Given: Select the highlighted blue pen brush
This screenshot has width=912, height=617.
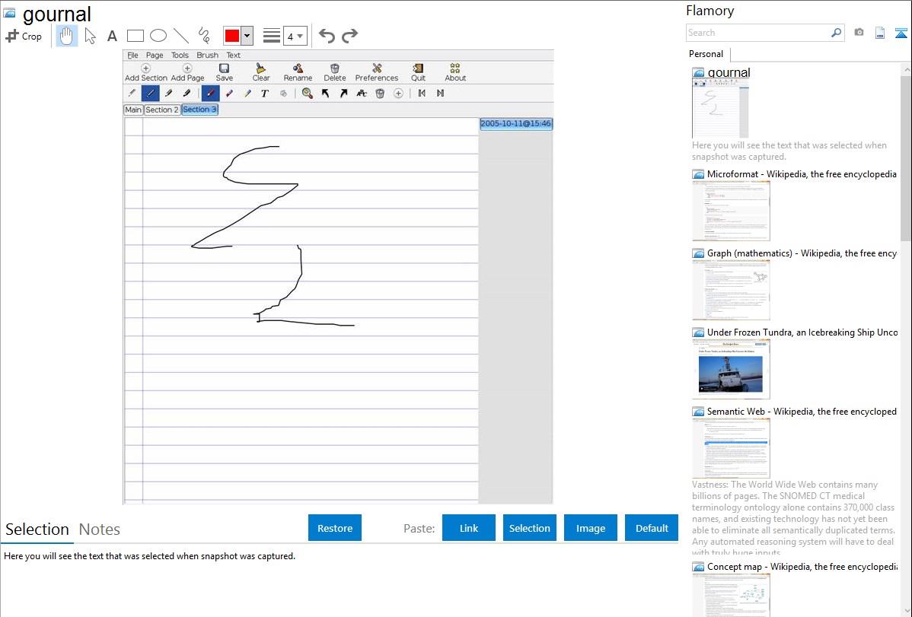Looking at the screenshot, I should click(150, 93).
